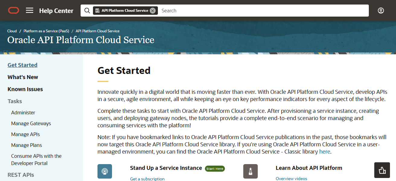
Task: Click the Get a subscription link
Action: pyautogui.click(x=147, y=179)
